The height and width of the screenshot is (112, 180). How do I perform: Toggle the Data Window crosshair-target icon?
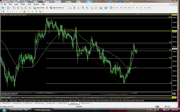[x=18, y=8]
